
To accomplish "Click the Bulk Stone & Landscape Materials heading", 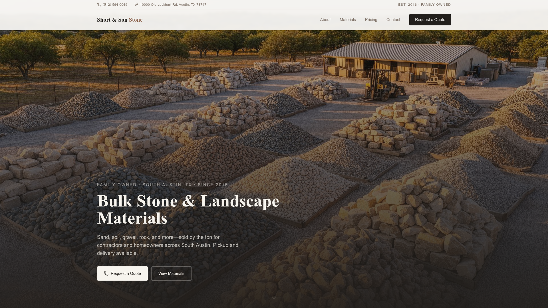I will 188,210.
